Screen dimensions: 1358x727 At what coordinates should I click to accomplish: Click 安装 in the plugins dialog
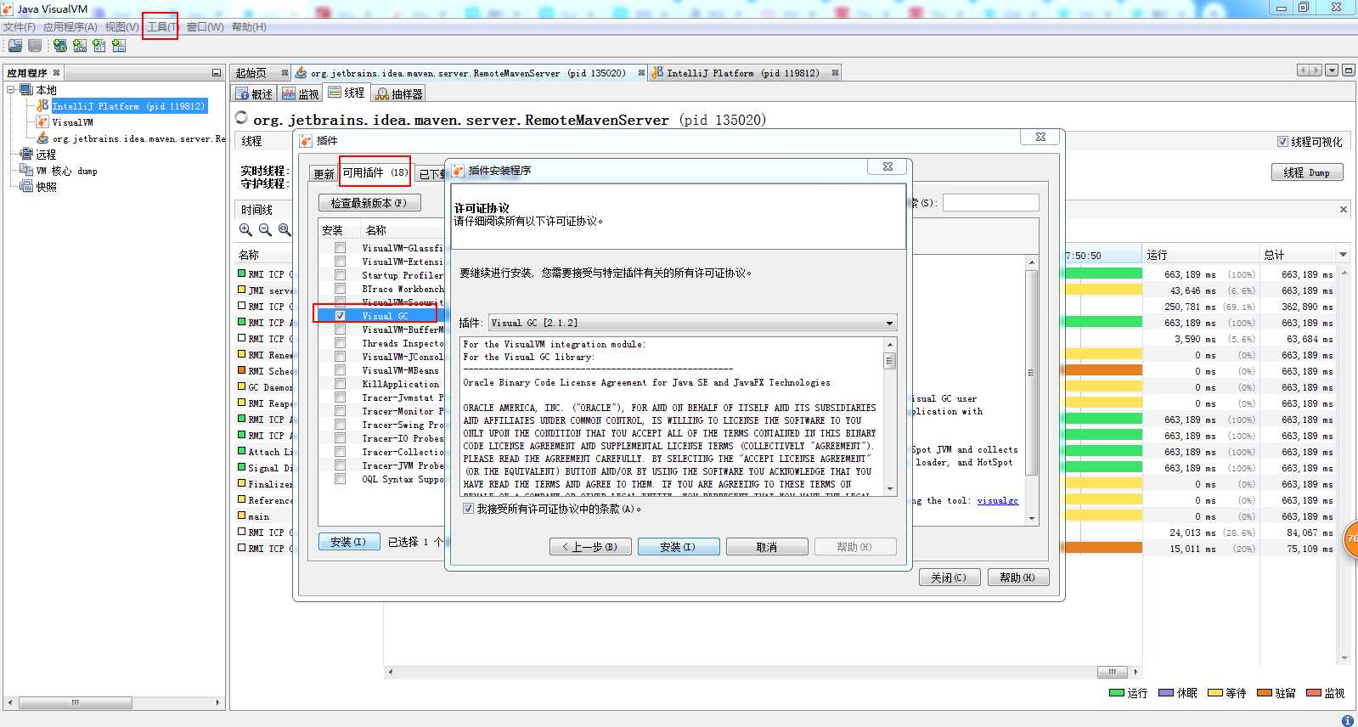tap(348, 542)
